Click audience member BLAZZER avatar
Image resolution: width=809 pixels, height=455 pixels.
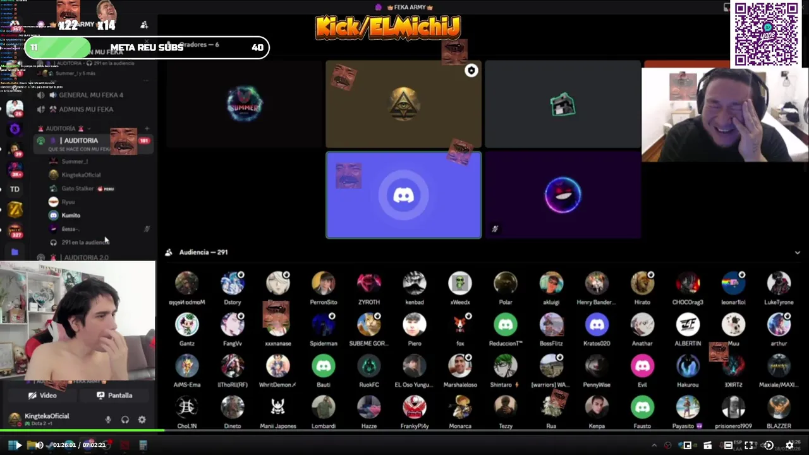[x=778, y=408]
